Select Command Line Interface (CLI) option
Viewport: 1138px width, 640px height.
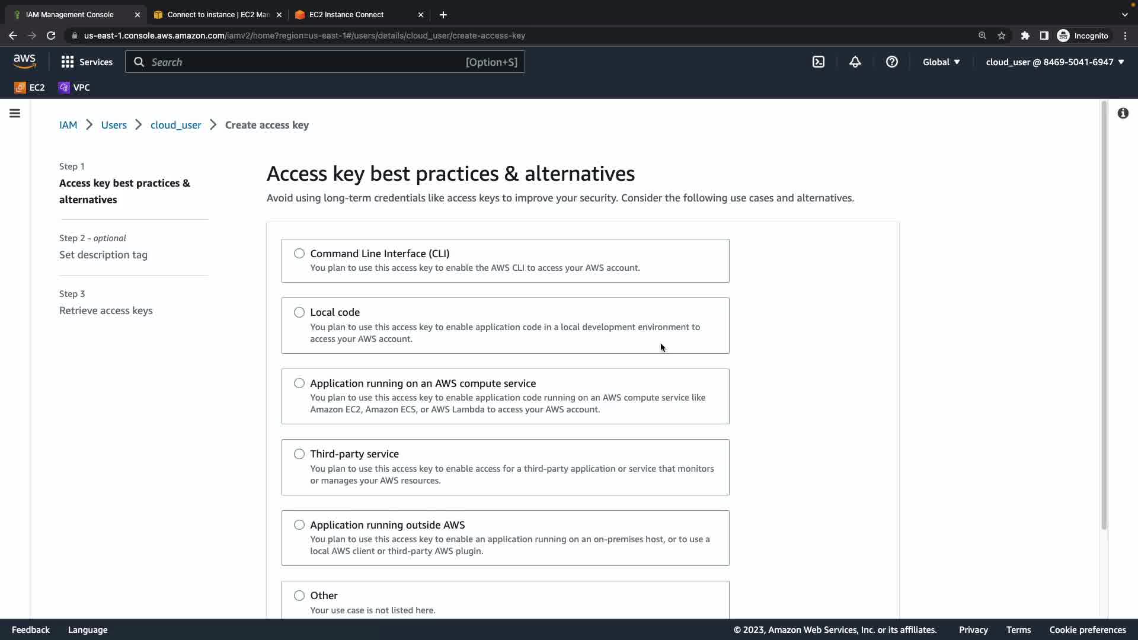pos(299,254)
